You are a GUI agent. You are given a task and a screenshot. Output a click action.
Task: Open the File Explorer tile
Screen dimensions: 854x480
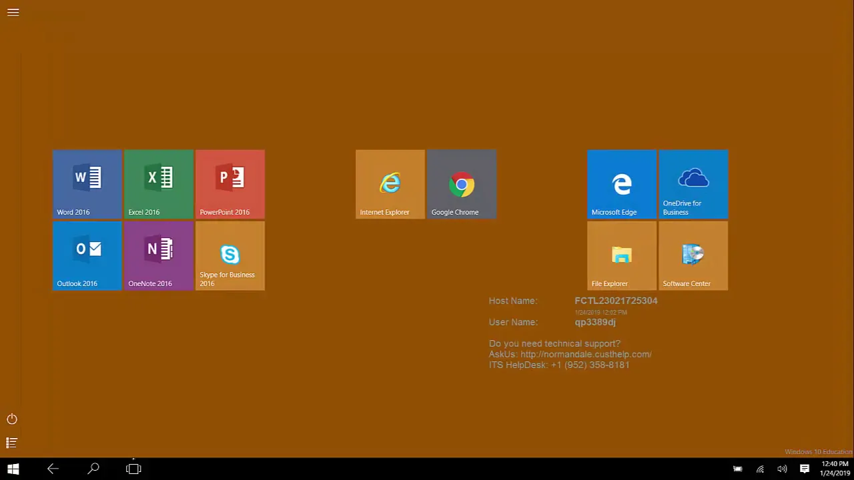pos(622,255)
